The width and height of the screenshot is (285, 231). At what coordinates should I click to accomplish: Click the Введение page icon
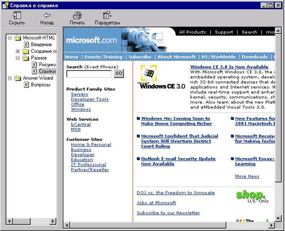[x=26, y=44]
